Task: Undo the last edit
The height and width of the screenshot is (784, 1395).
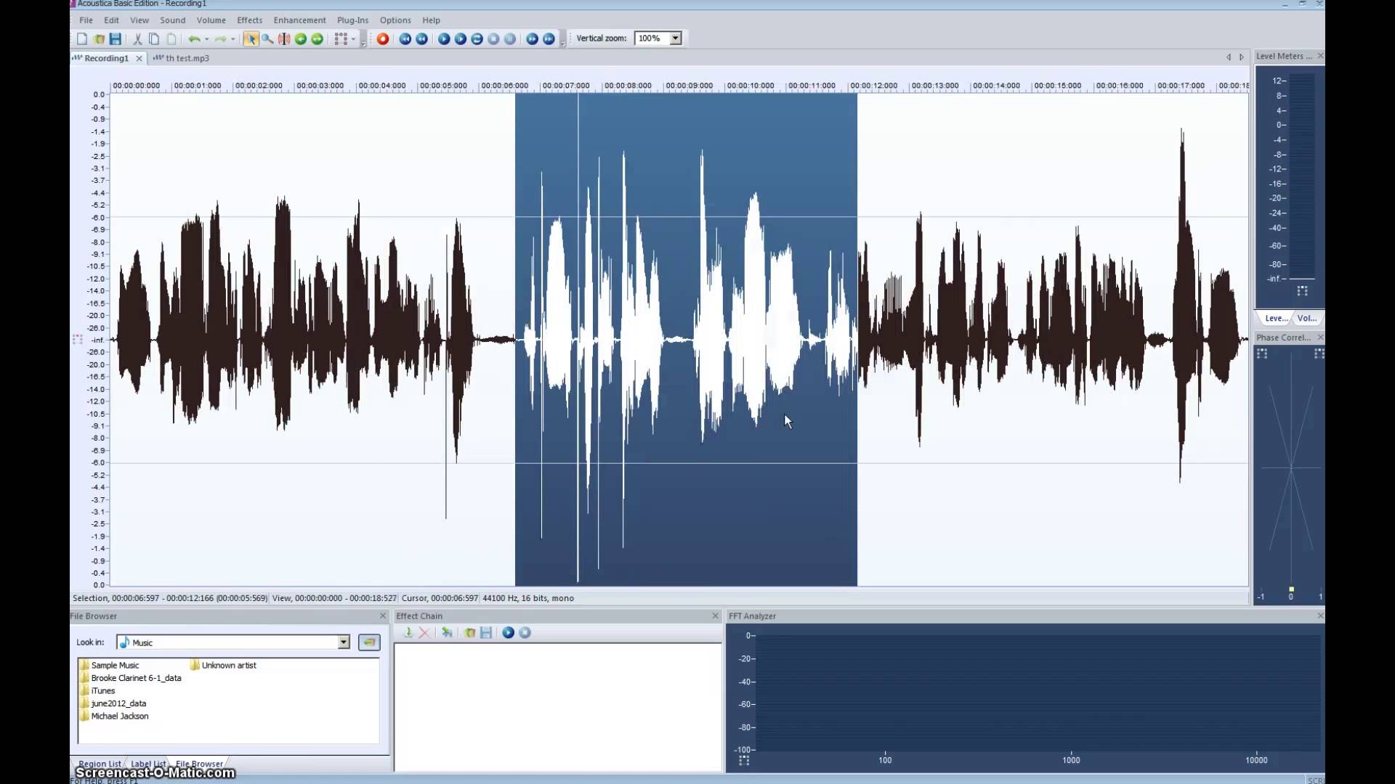Action: tap(194, 39)
